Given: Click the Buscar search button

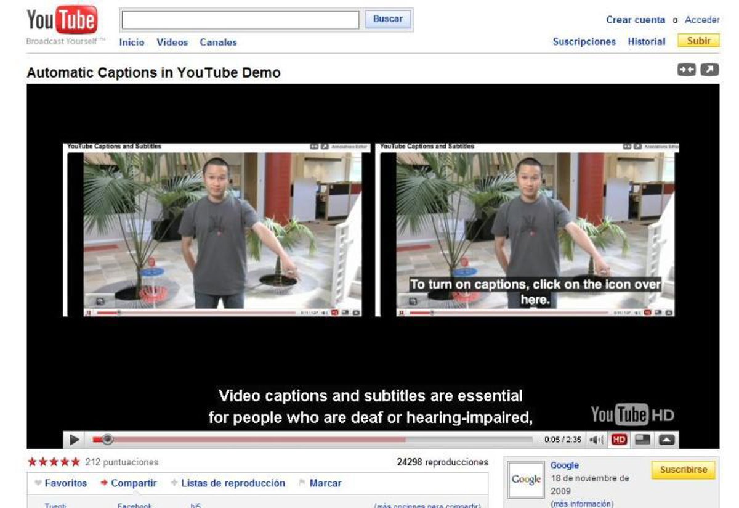Looking at the screenshot, I should (388, 19).
